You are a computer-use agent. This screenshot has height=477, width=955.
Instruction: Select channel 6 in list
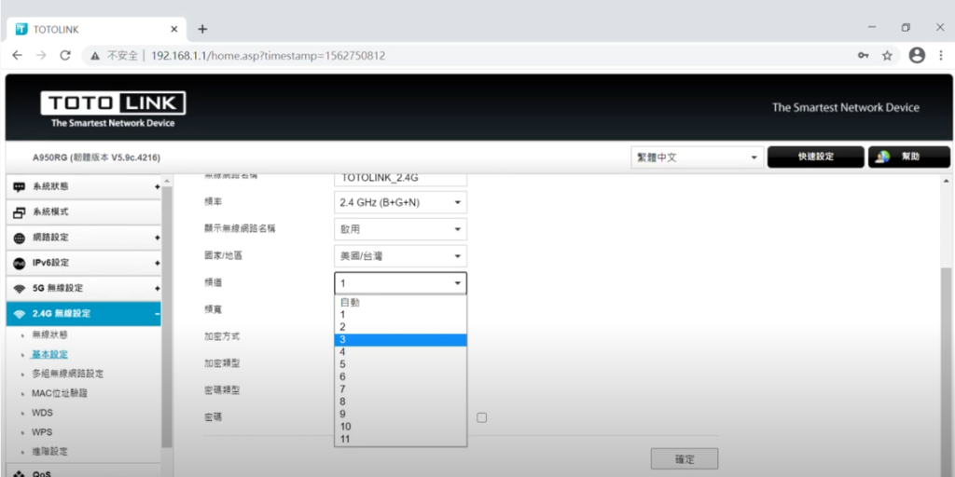[400, 376]
